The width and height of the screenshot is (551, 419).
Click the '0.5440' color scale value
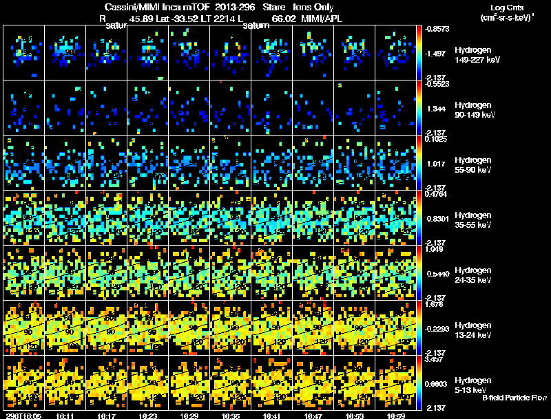(x=438, y=274)
